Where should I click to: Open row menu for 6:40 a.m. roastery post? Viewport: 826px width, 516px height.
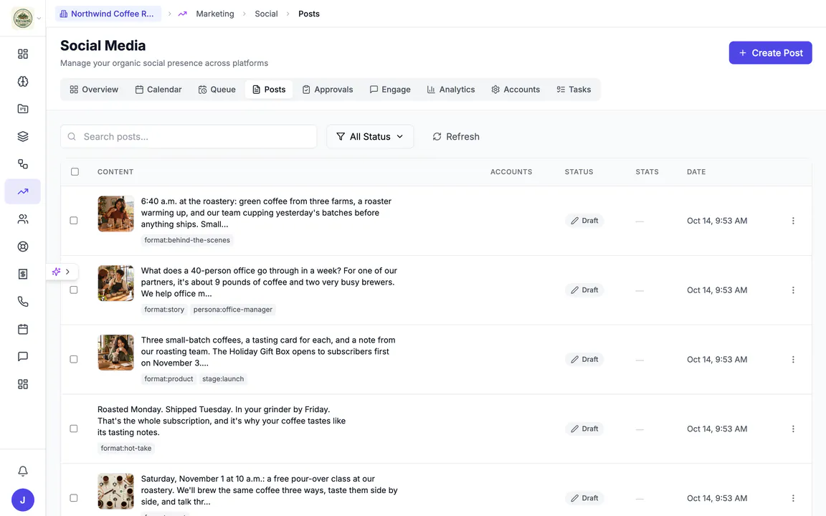(793, 221)
